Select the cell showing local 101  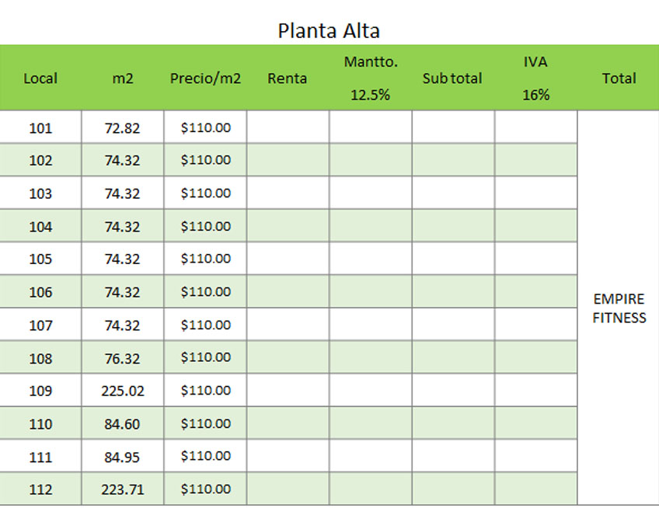click(40, 127)
